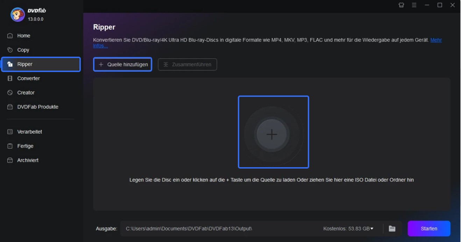The width and height of the screenshot is (461, 242).
Task: Open output folder via folder icon
Action: pyautogui.click(x=392, y=229)
